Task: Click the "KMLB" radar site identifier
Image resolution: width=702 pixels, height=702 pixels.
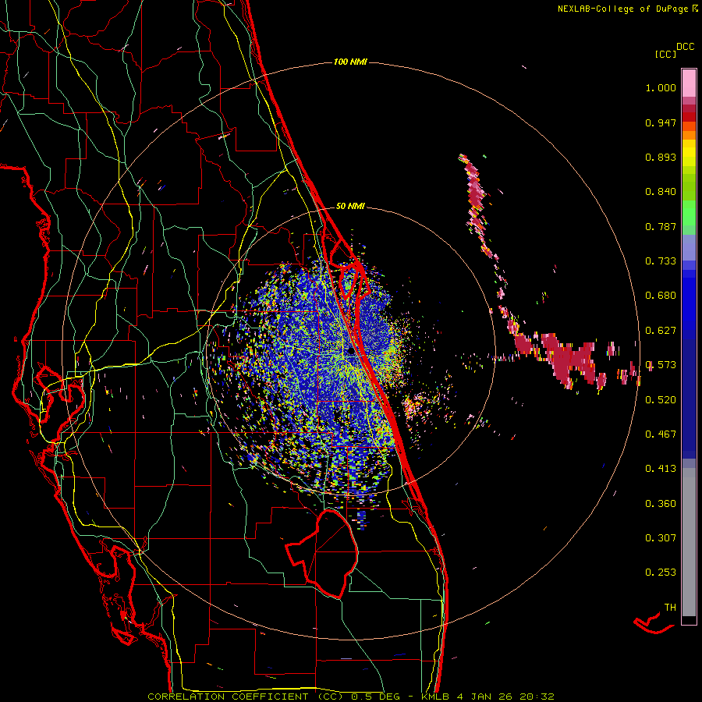Action: point(435,697)
